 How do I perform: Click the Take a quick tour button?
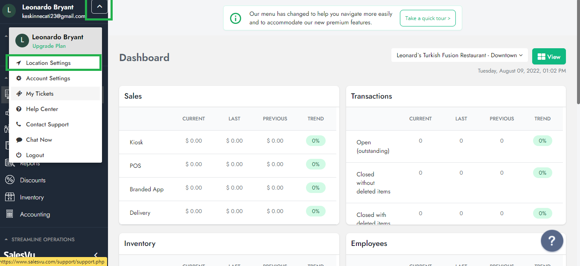tap(428, 18)
